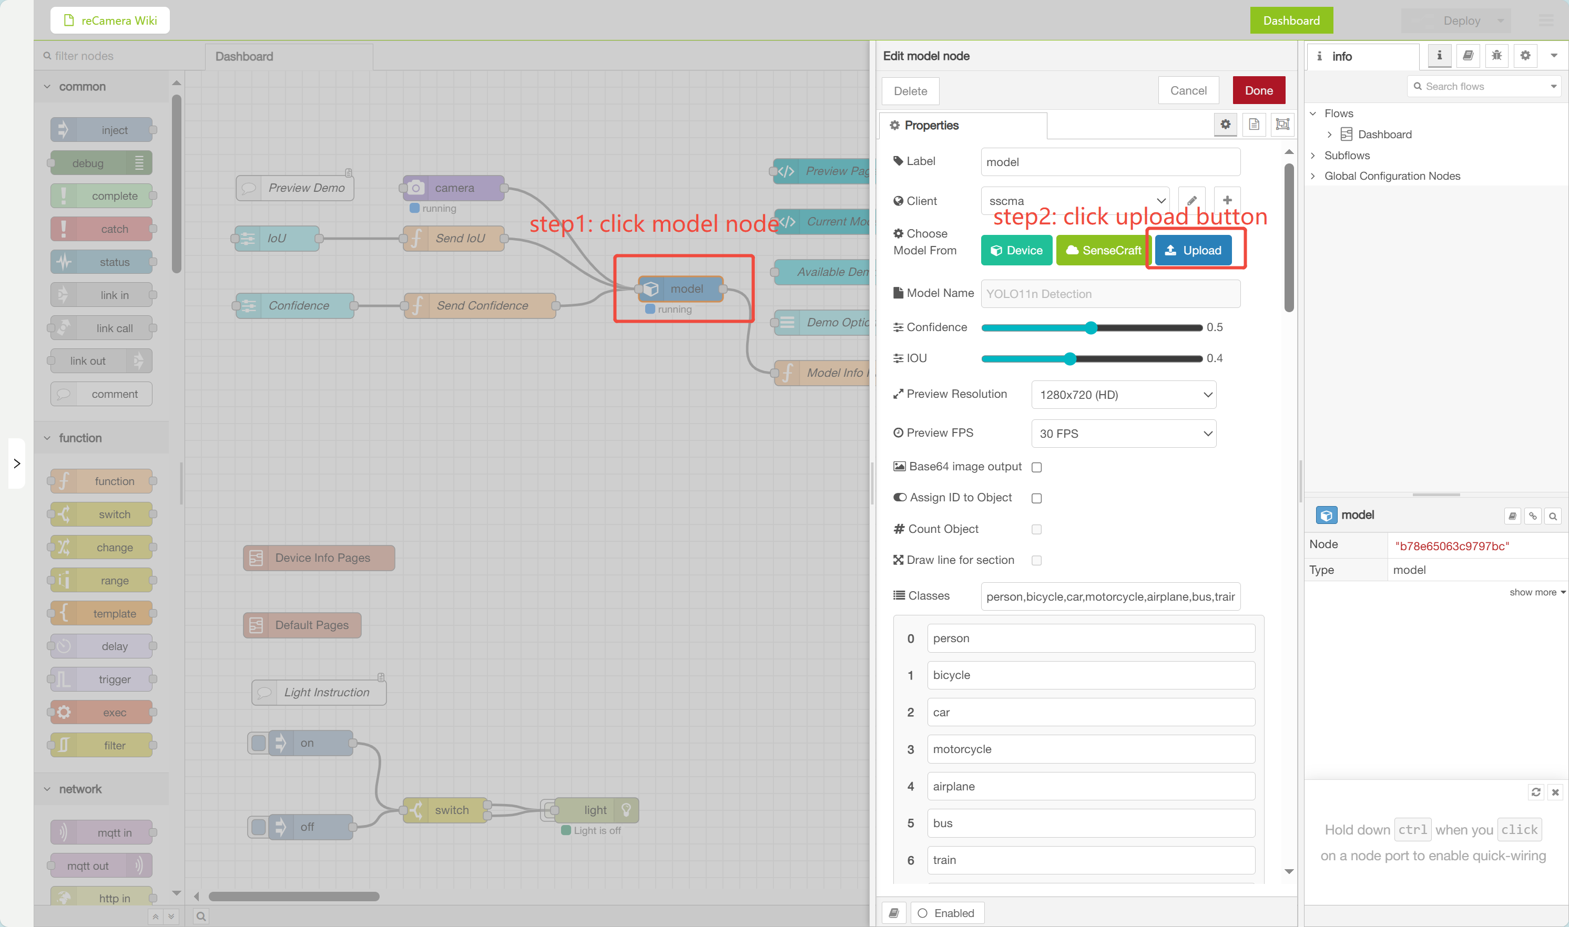Click the search icon in the model info header

click(x=1553, y=516)
